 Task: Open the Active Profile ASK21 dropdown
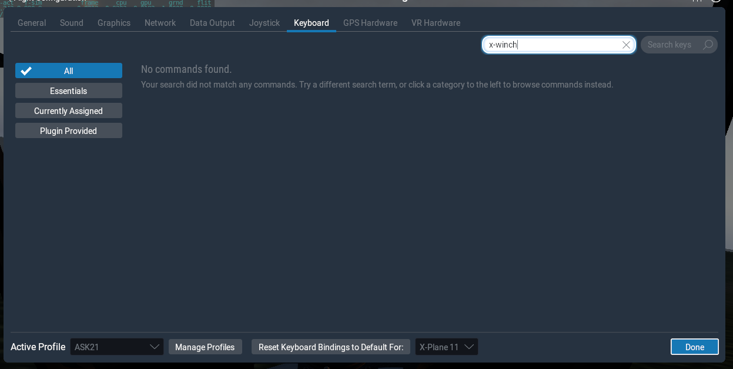click(x=116, y=347)
